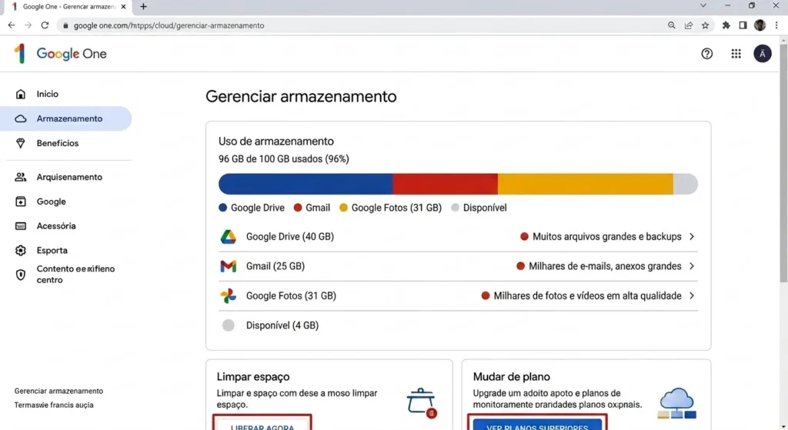Click the Armazenamento cloud icon in sidebar
788x430 pixels.
(x=21, y=118)
